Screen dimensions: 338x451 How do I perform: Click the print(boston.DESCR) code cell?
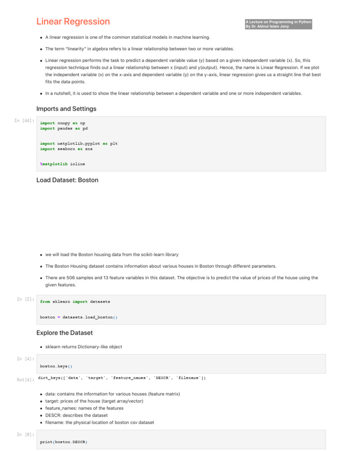coord(181,441)
